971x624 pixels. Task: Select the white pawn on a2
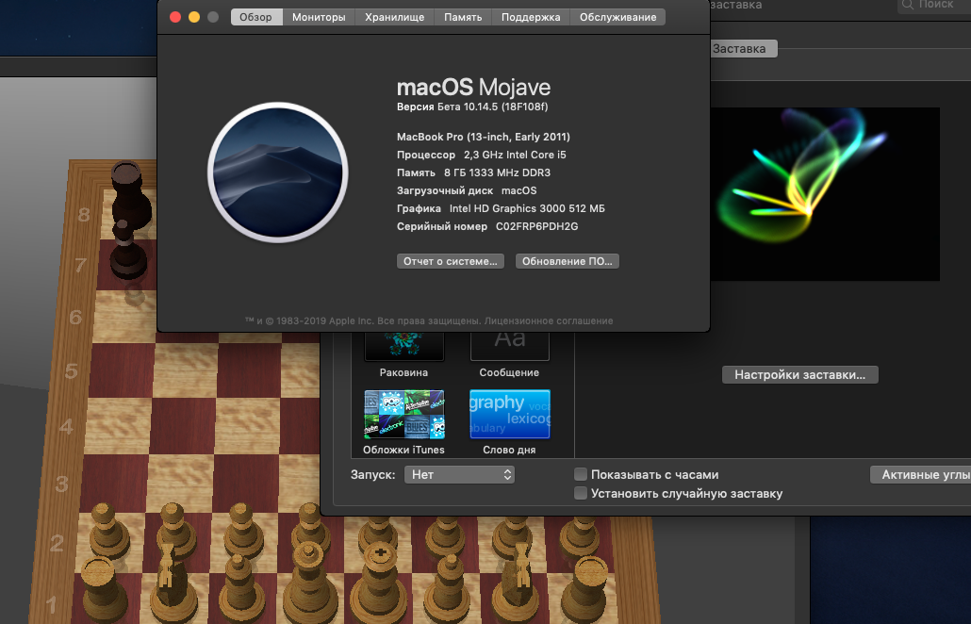coord(108,533)
